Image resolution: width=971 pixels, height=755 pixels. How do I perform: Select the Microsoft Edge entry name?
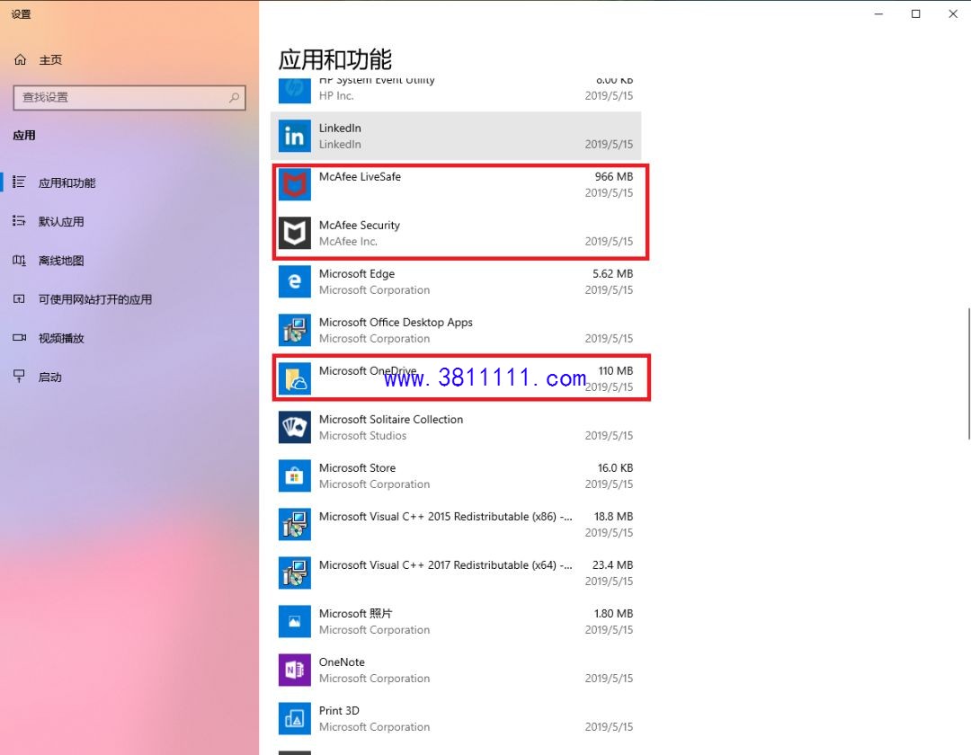coord(357,273)
